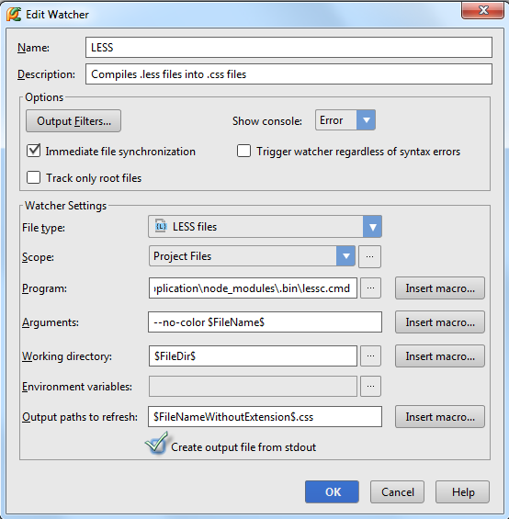Open the Show console dropdown
The width and height of the screenshot is (509, 519).
click(345, 120)
